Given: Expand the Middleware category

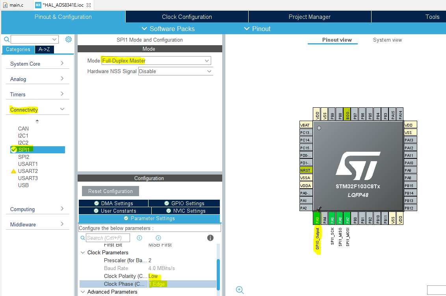Looking at the screenshot, I should pos(37,224).
